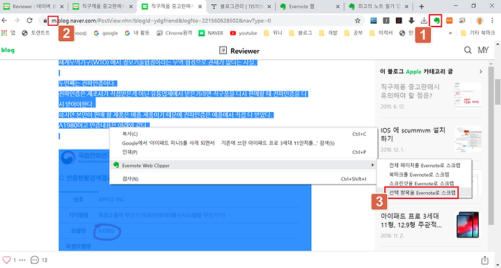Open the '내 활동' bookmark

pyautogui.click(x=137, y=33)
